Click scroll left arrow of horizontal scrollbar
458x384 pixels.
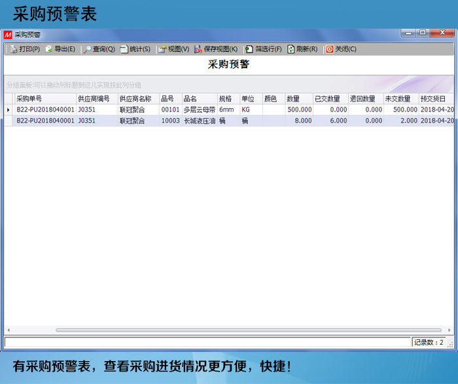[x=9, y=330]
